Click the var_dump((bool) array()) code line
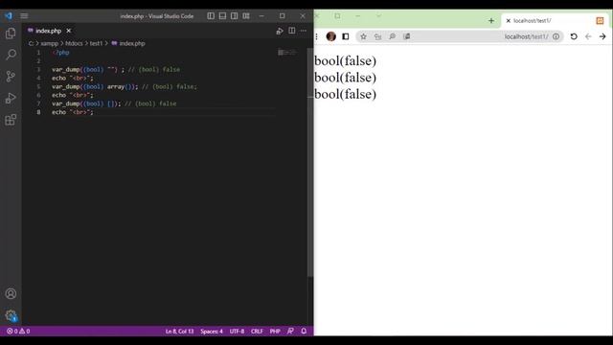 pyautogui.click(x=125, y=86)
